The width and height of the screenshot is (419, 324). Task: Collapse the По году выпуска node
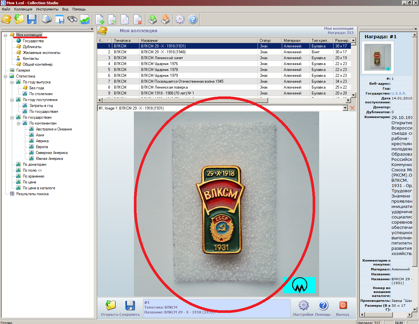pyautogui.click(x=12, y=82)
